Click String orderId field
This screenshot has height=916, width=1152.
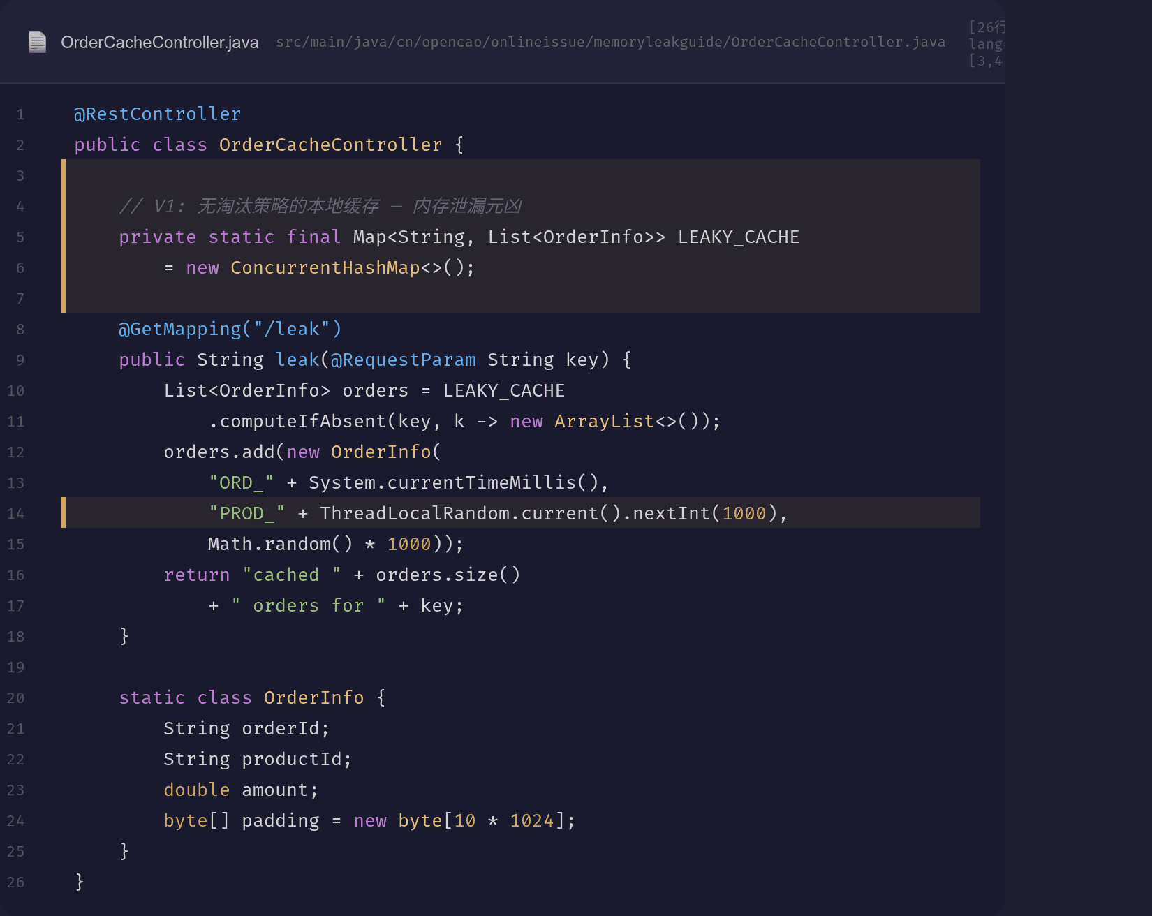click(246, 728)
